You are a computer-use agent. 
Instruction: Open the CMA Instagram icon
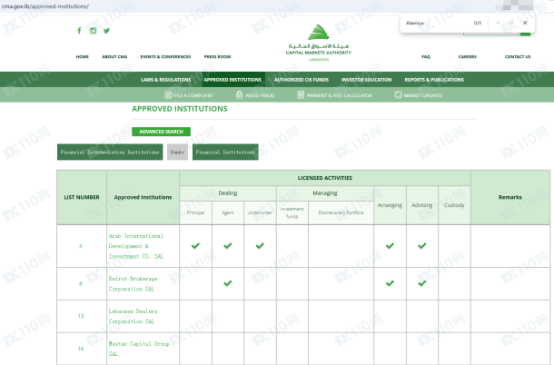pos(93,31)
